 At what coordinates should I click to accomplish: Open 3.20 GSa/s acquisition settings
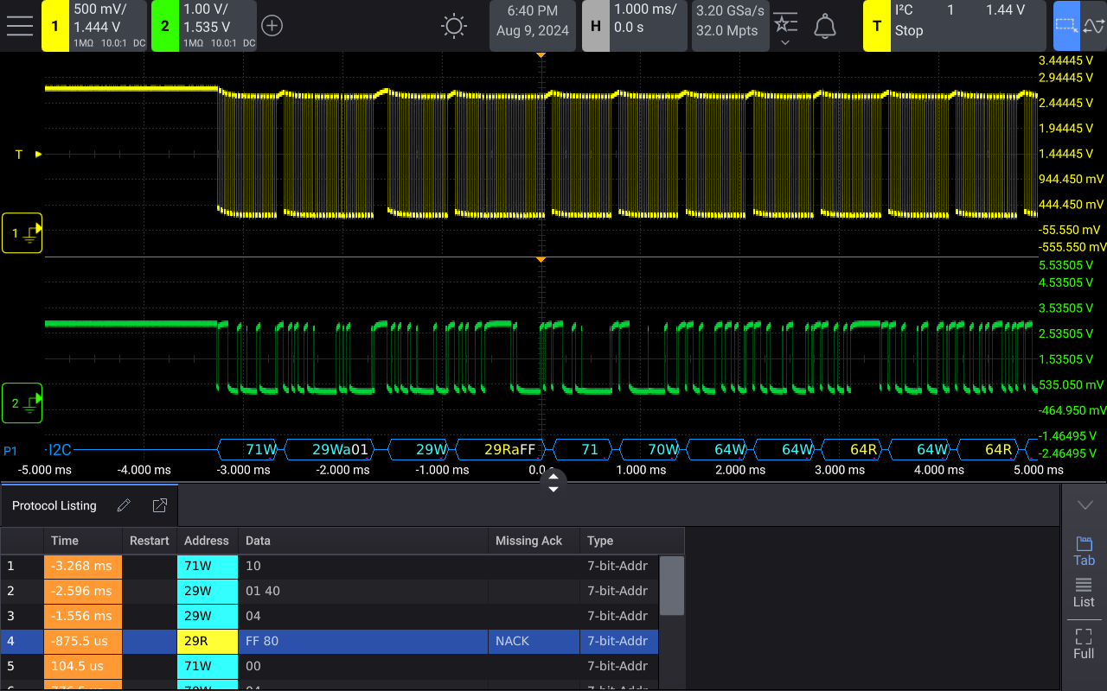730,26
